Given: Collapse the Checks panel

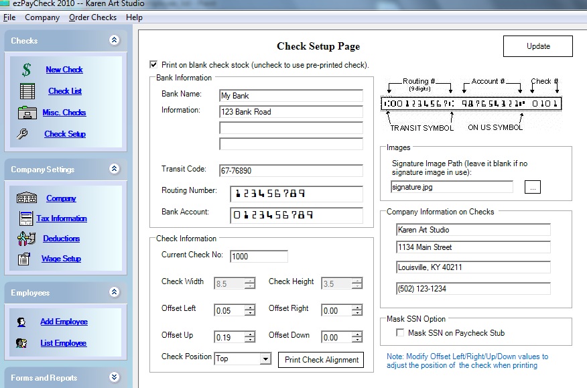Looking at the screenshot, I should point(114,40).
